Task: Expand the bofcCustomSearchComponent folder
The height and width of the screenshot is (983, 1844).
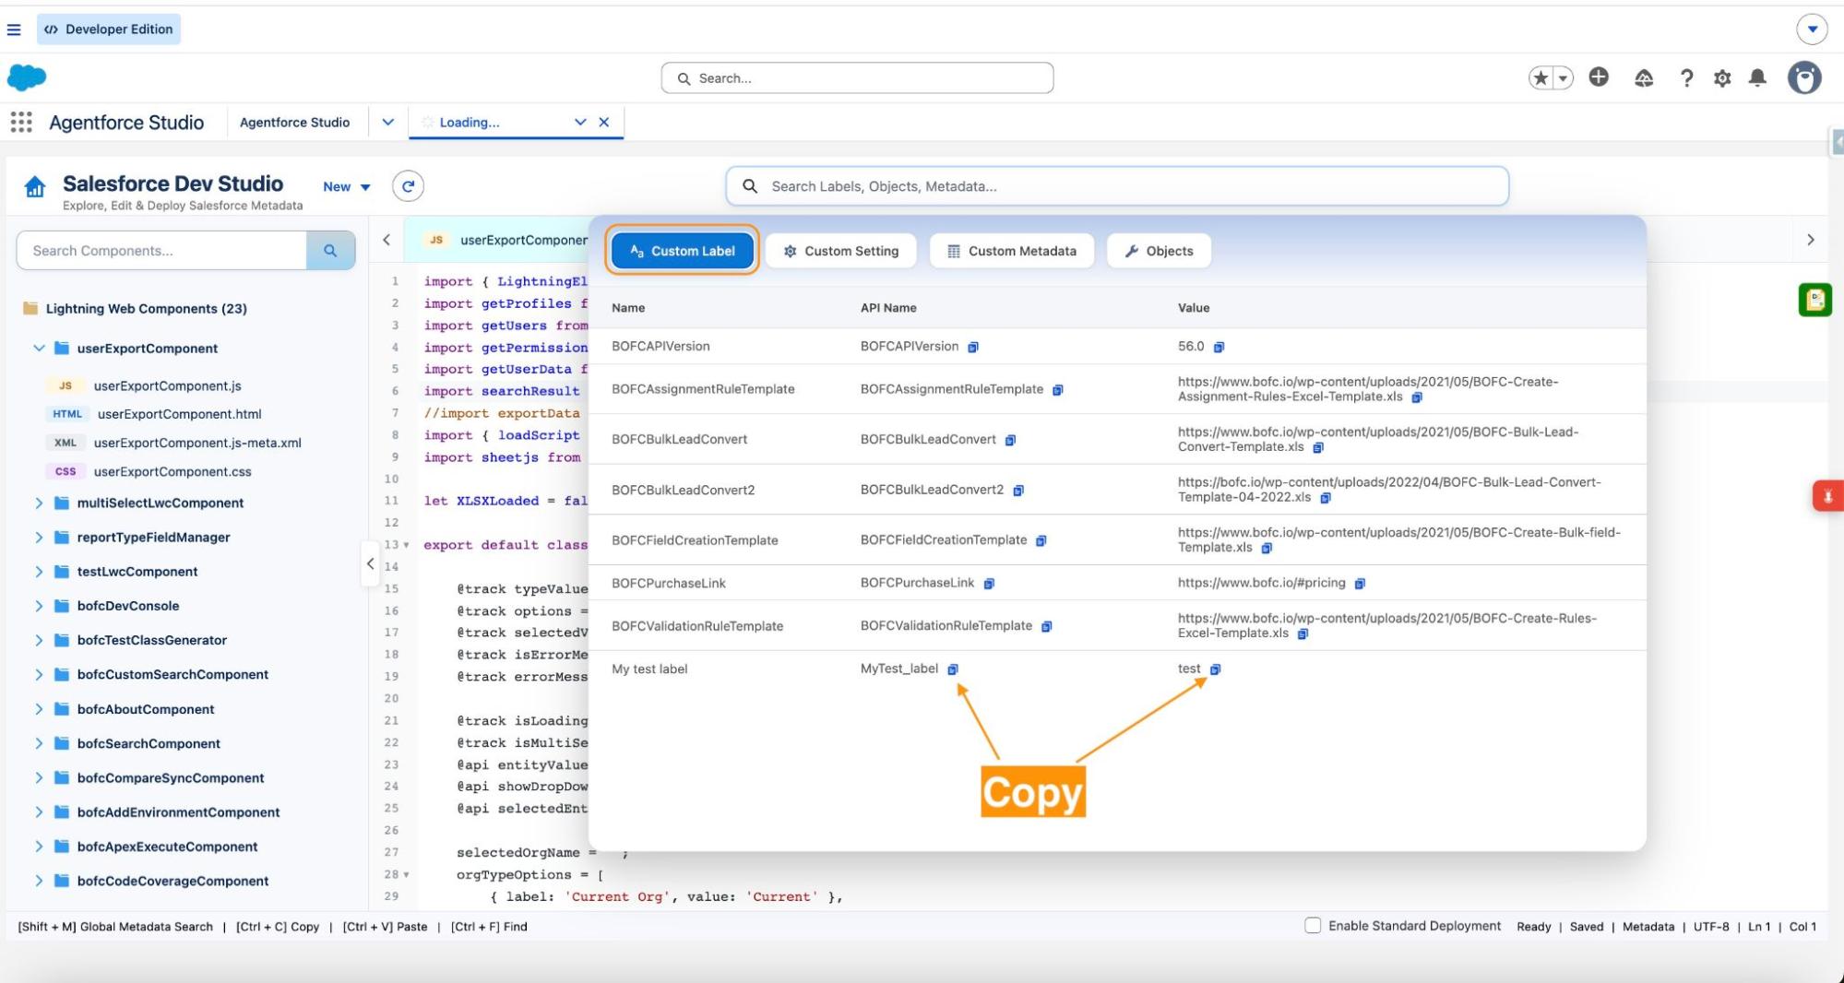Action: click(x=39, y=675)
